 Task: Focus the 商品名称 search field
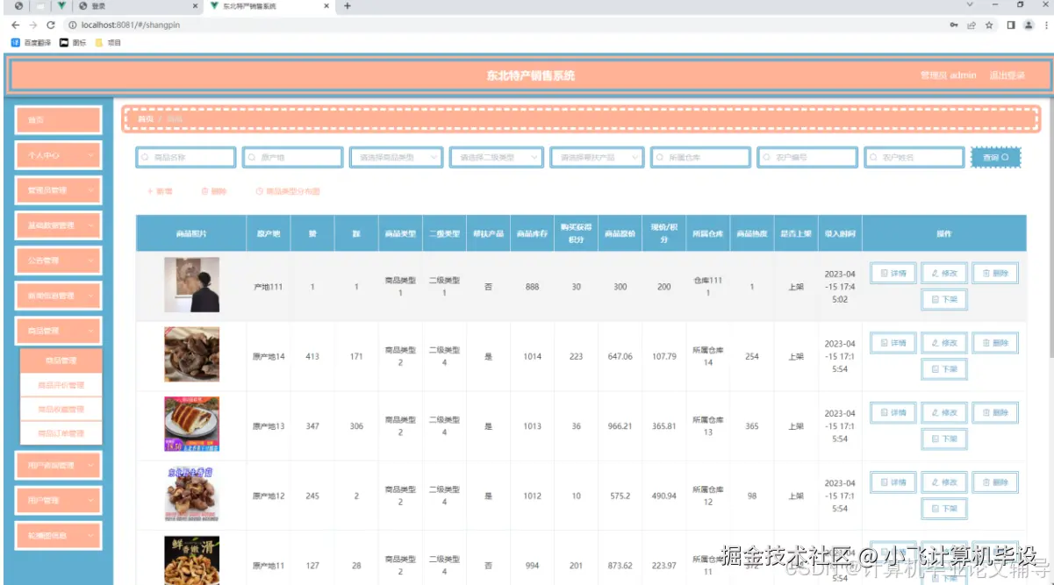tap(186, 157)
